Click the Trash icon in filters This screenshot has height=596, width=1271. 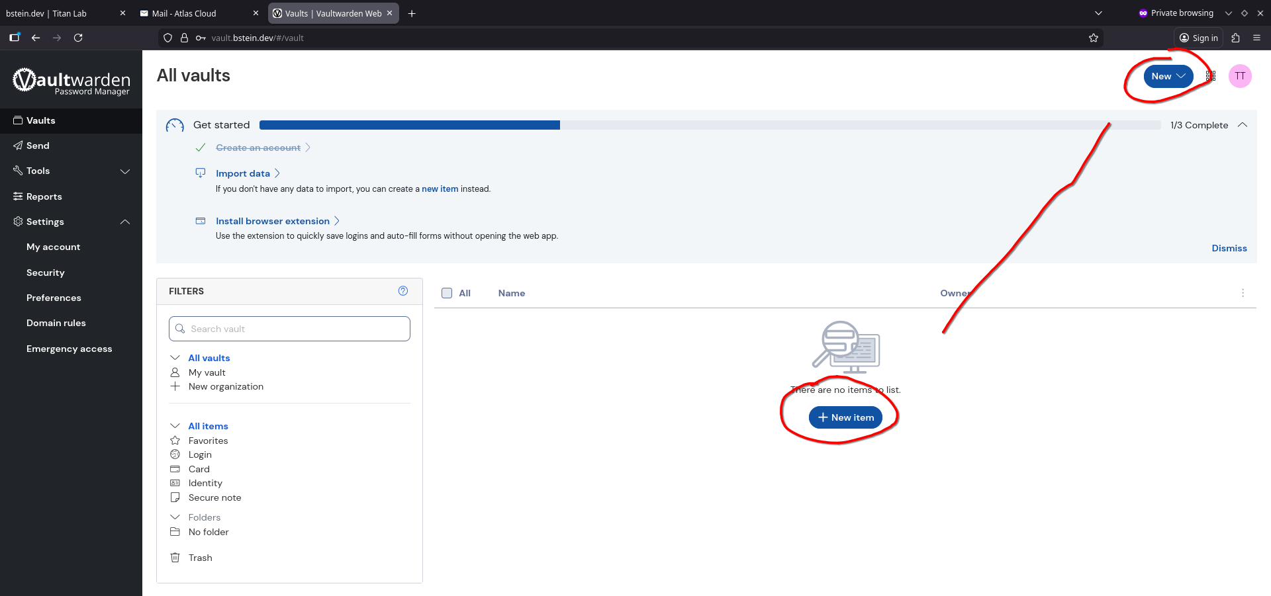(x=175, y=558)
